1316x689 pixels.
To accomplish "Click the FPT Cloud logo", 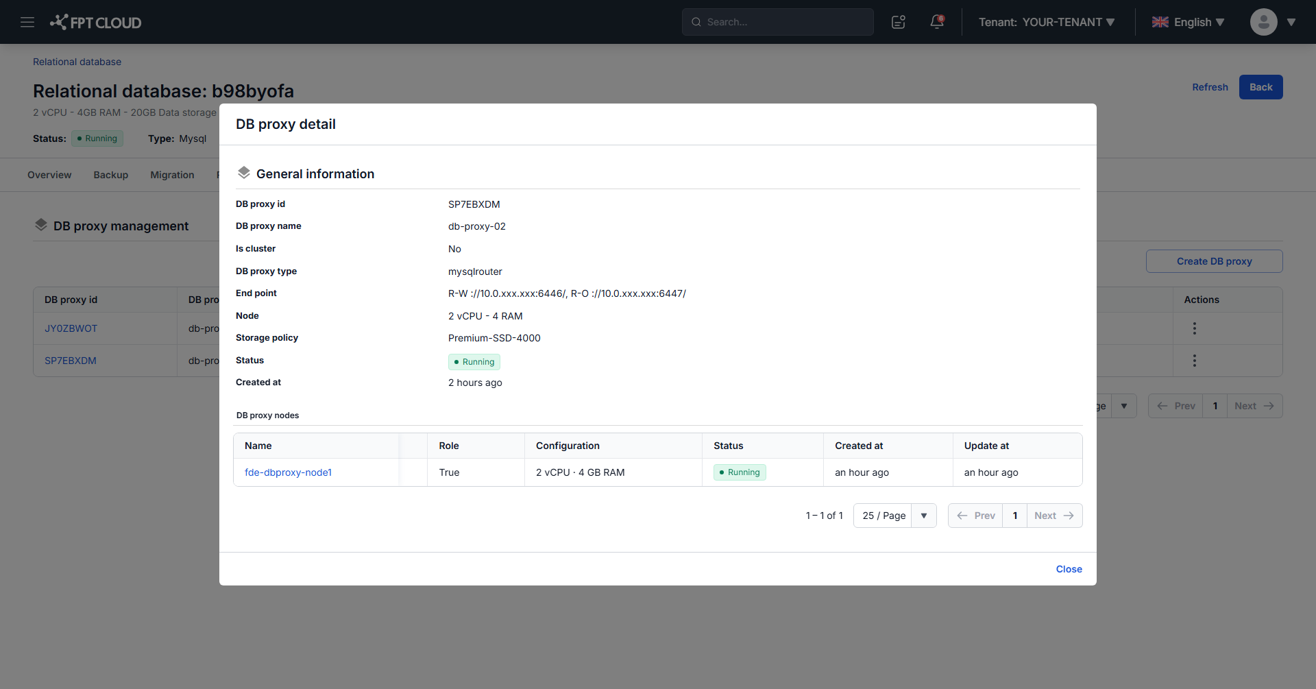I will click(96, 22).
